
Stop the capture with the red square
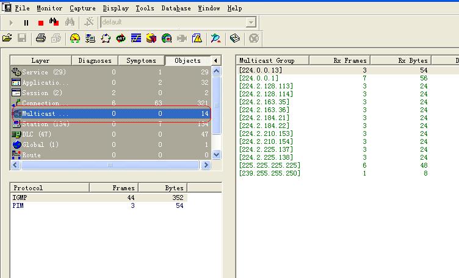pyautogui.click(x=40, y=23)
